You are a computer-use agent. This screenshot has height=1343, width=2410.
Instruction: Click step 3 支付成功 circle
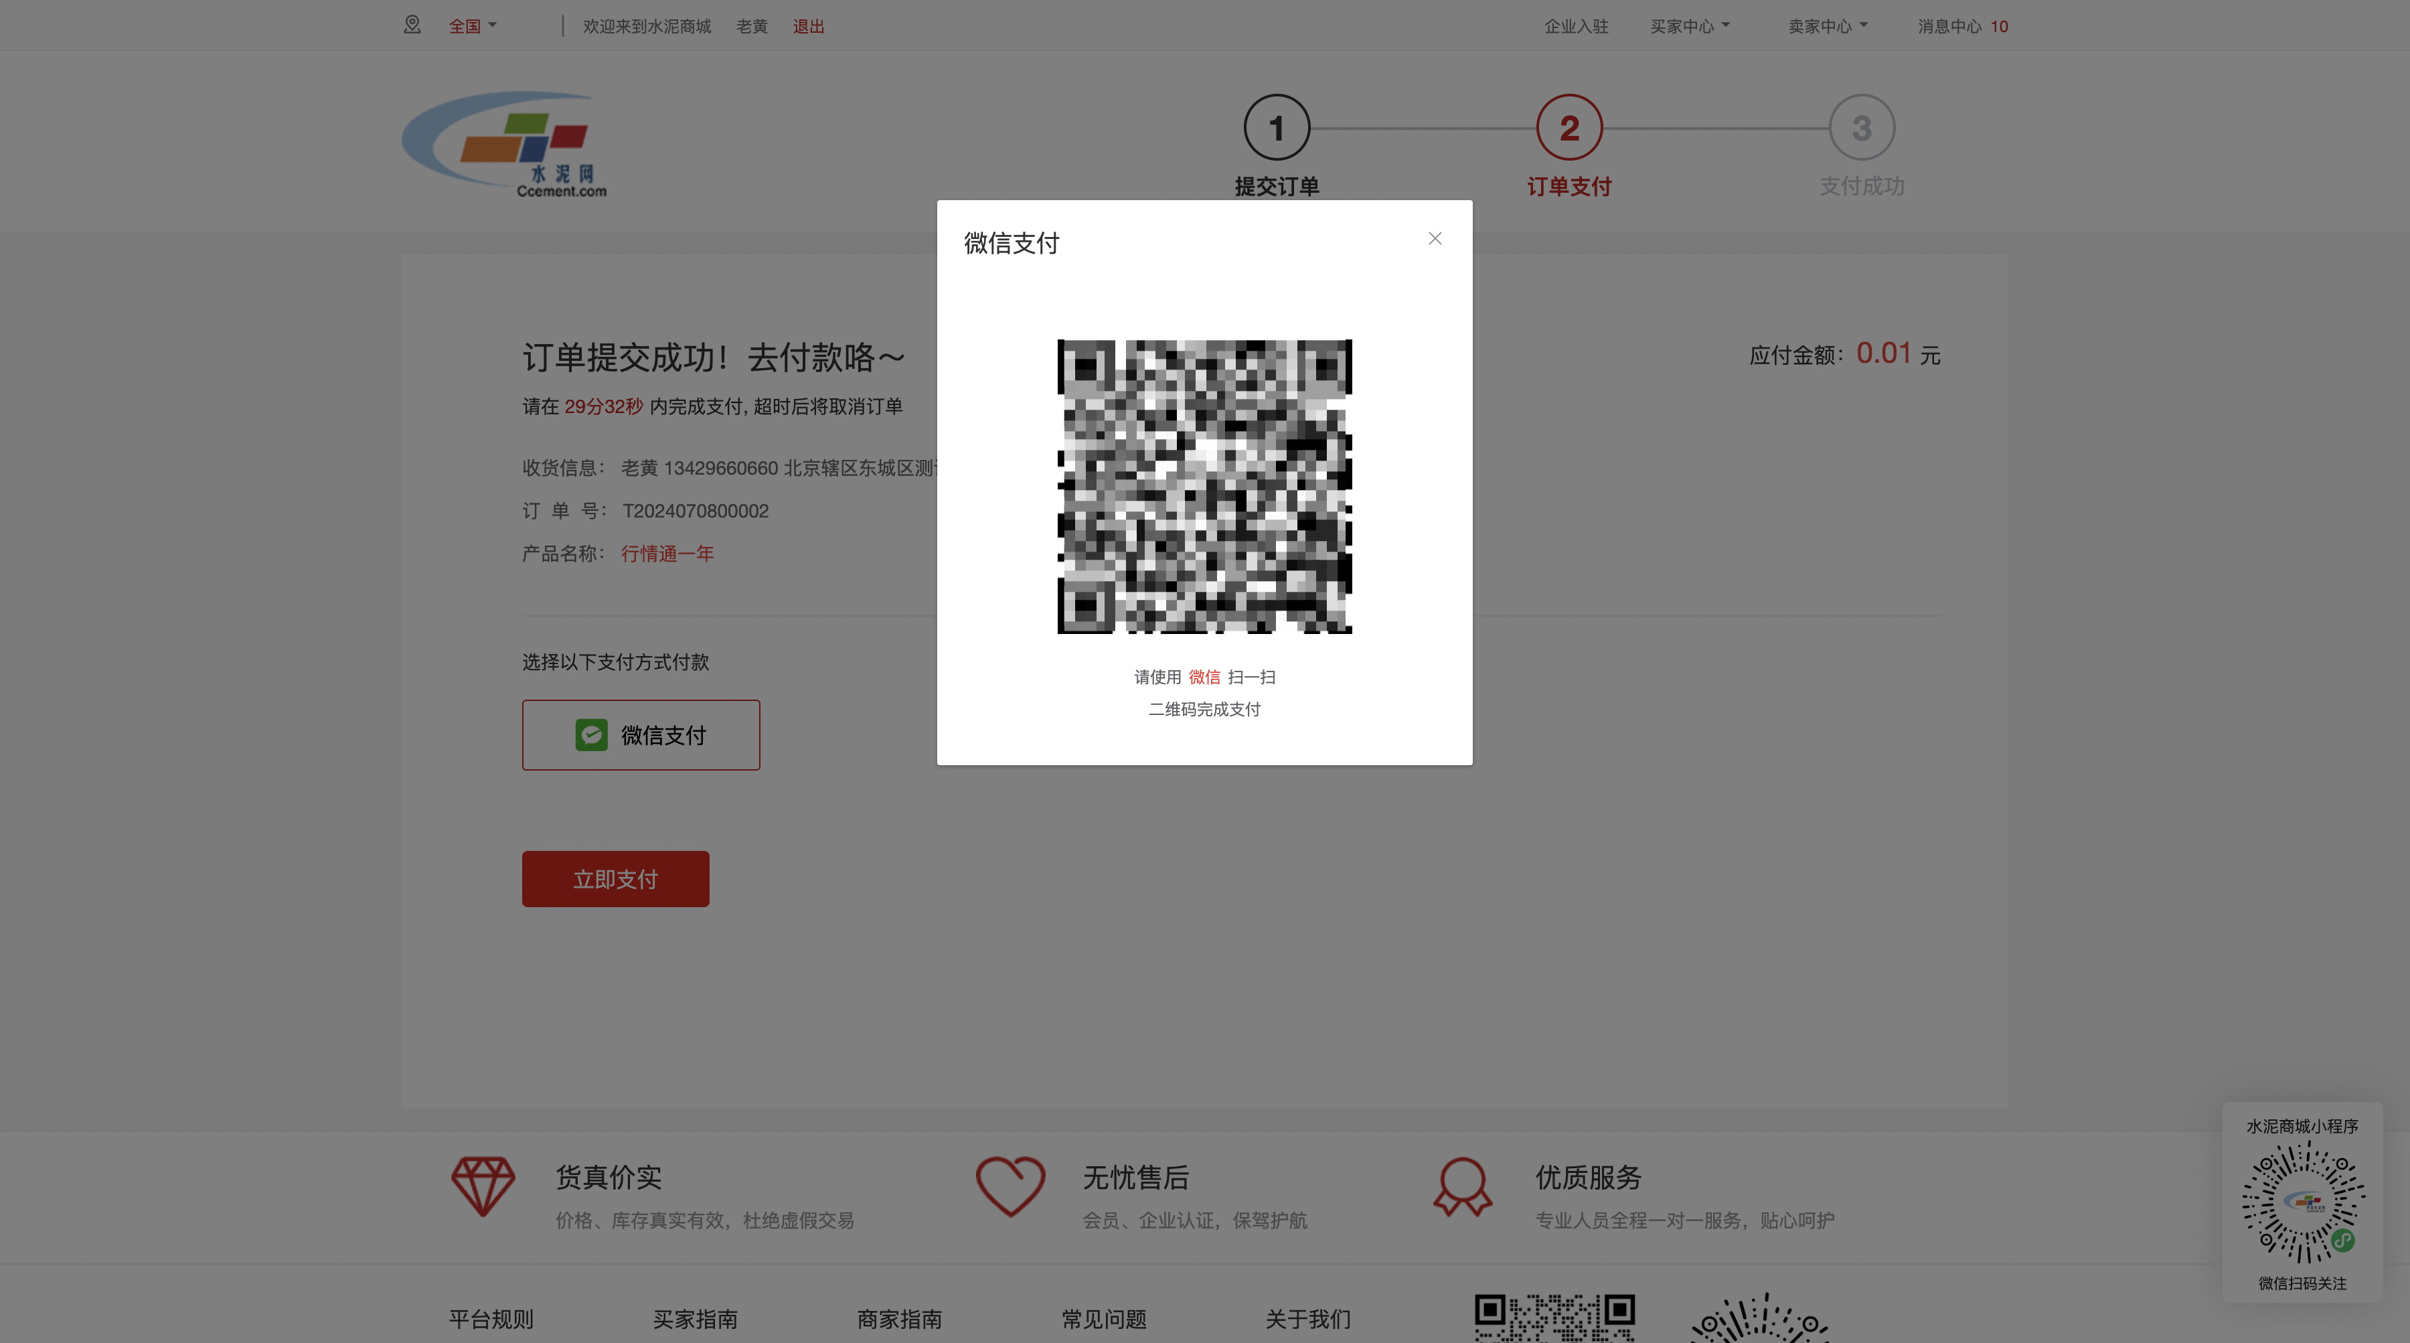click(x=1862, y=127)
